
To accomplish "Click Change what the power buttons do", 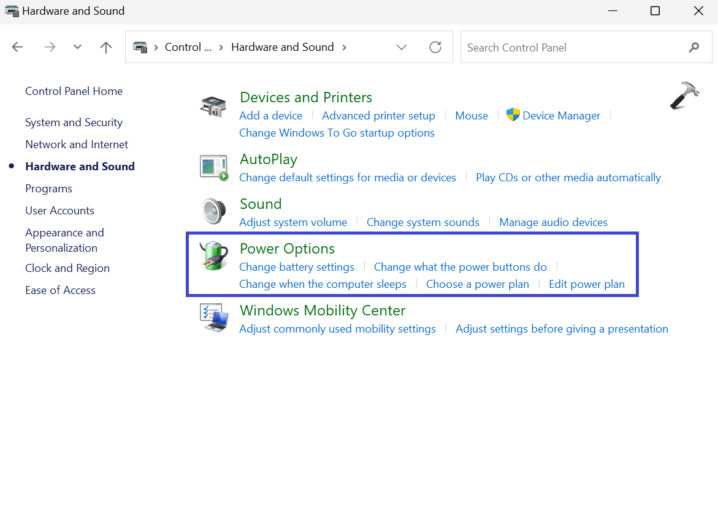I will [x=460, y=267].
